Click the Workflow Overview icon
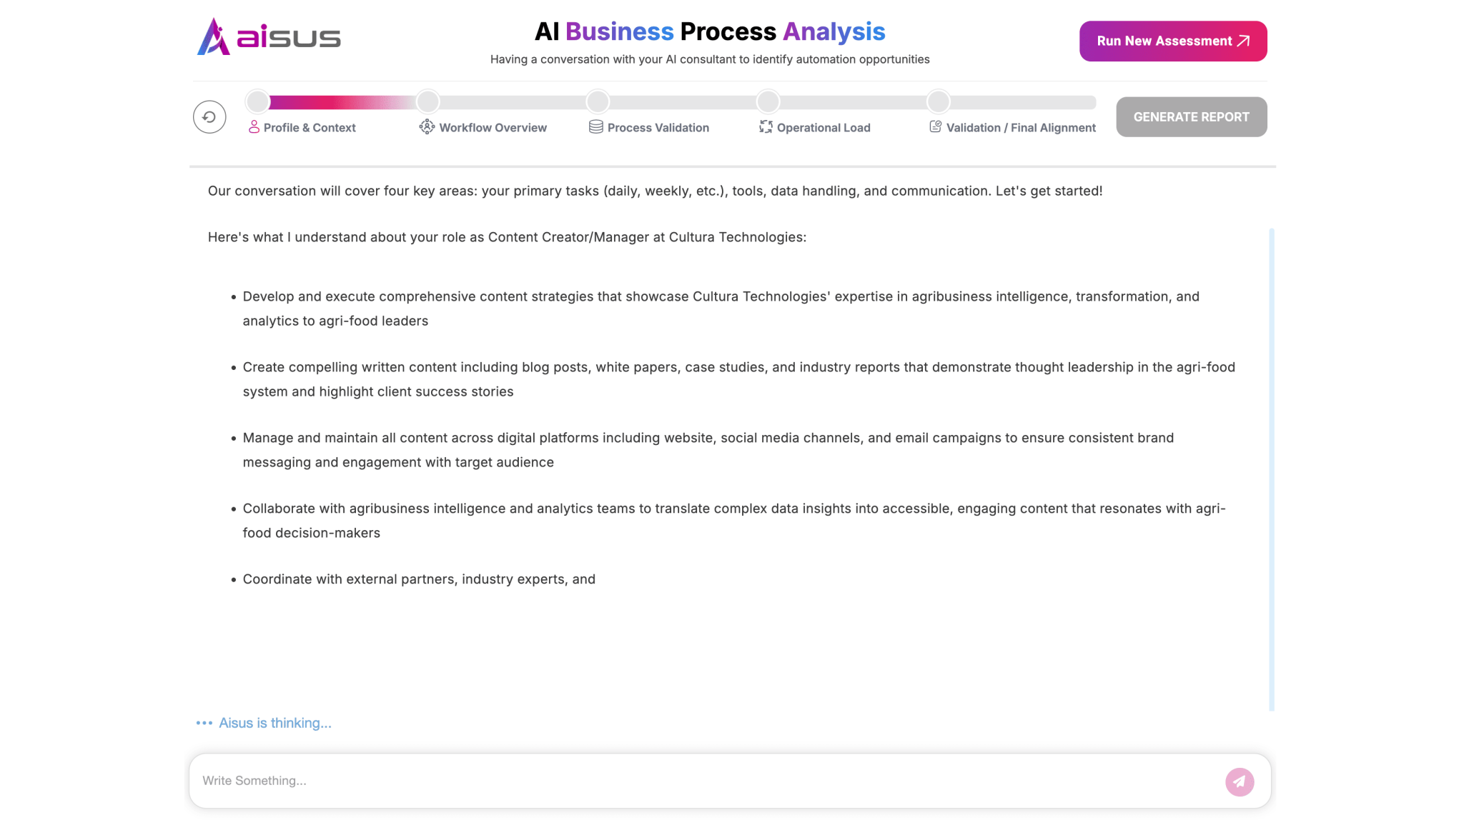The width and height of the screenshot is (1464, 835). [427, 127]
